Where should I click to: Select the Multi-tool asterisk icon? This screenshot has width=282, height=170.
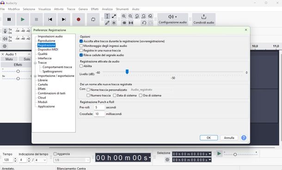click(x=114, y=23)
